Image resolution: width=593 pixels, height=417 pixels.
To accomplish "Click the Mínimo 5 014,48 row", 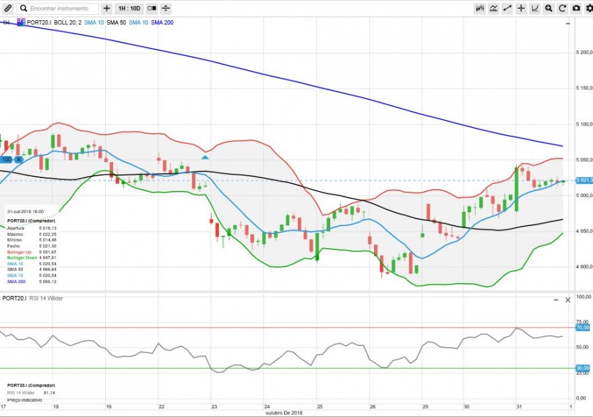I will [x=32, y=240].
